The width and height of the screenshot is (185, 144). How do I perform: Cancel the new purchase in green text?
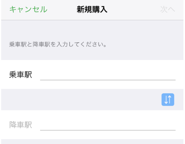(28, 9)
